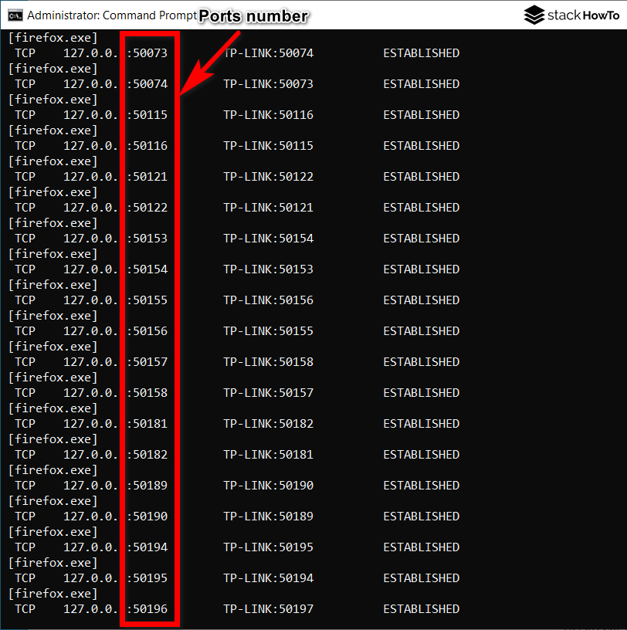Click [firefox.exe] line above the :50073 row
Screen dimensions: 627x630
[53, 38]
